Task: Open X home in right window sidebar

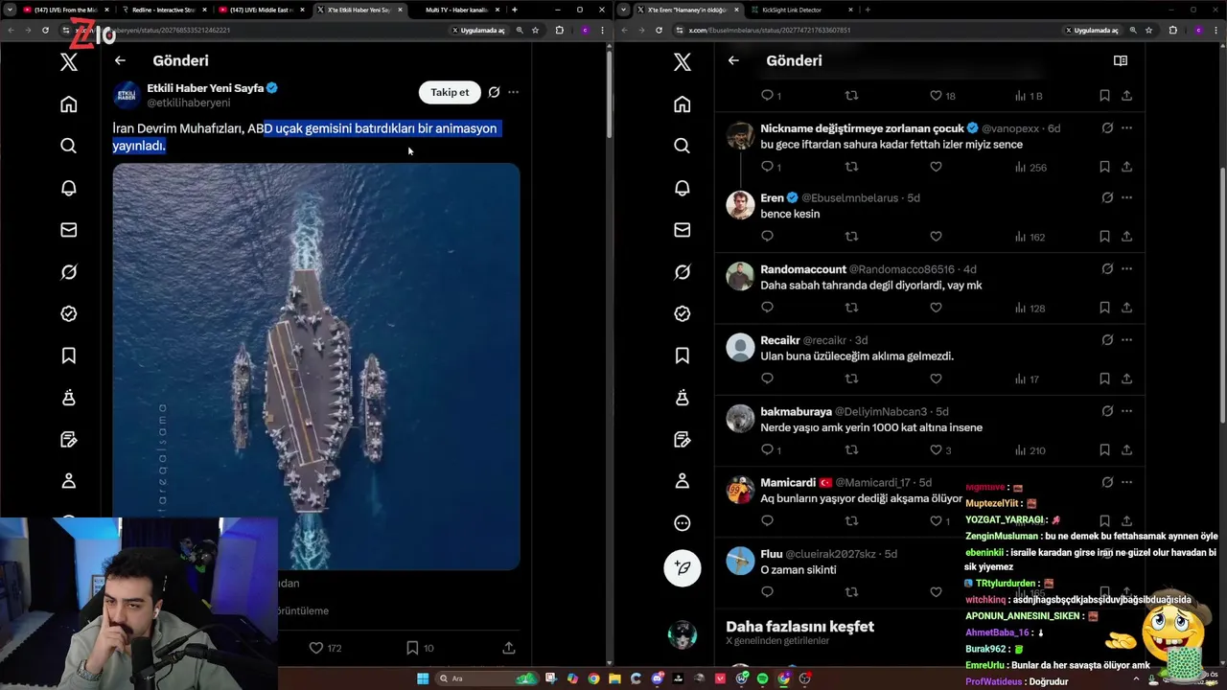Action: click(682, 103)
